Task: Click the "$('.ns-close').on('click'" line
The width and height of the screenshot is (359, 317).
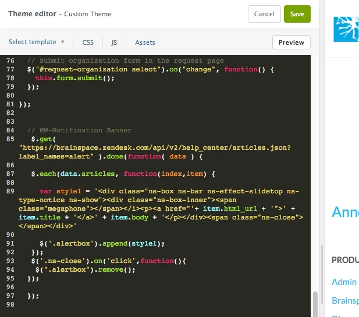Action: coord(109,261)
